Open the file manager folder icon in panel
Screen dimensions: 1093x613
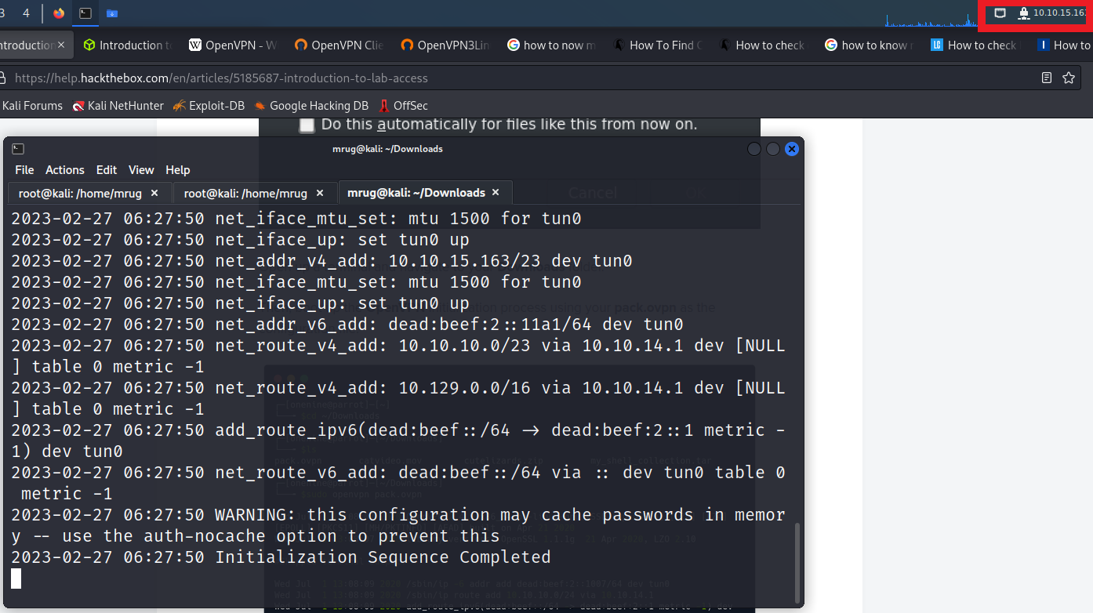point(112,13)
